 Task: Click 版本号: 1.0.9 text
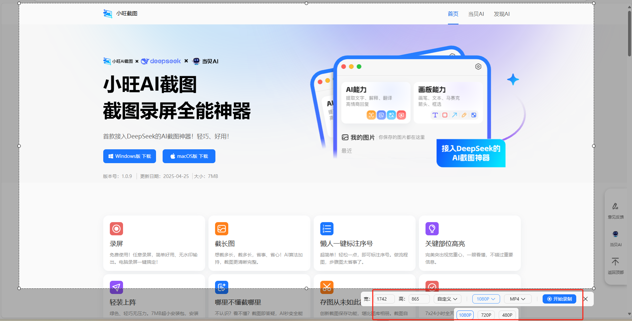(x=117, y=176)
